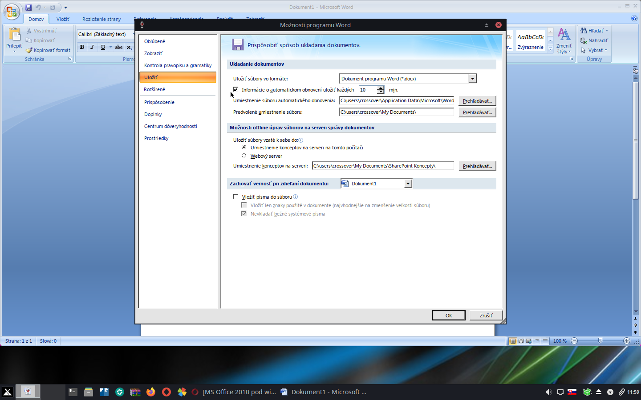This screenshot has height=400, width=641.
Task: Open the Office button menu
Action: tap(12, 12)
